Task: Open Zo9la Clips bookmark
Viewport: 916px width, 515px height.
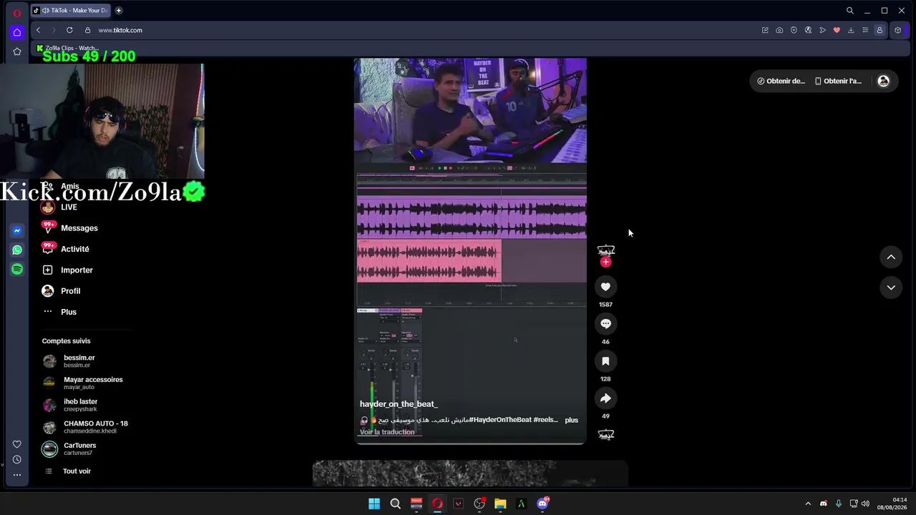Action: pyautogui.click(x=68, y=48)
